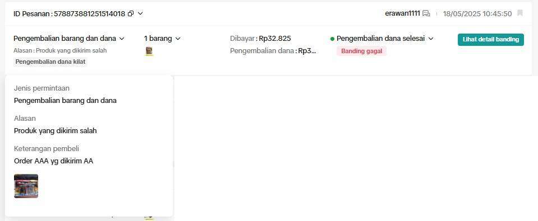Click the bookmark flag icon on the order
Screen dimensions: 538x221
tap(520, 13)
